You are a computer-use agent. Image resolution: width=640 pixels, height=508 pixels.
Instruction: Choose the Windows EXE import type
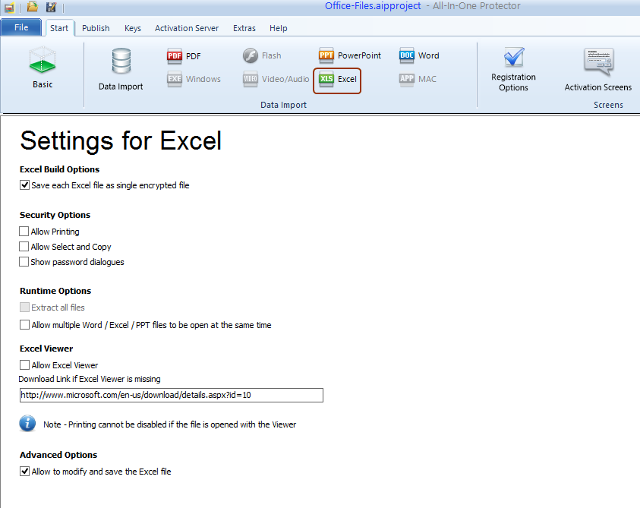(x=194, y=79)
